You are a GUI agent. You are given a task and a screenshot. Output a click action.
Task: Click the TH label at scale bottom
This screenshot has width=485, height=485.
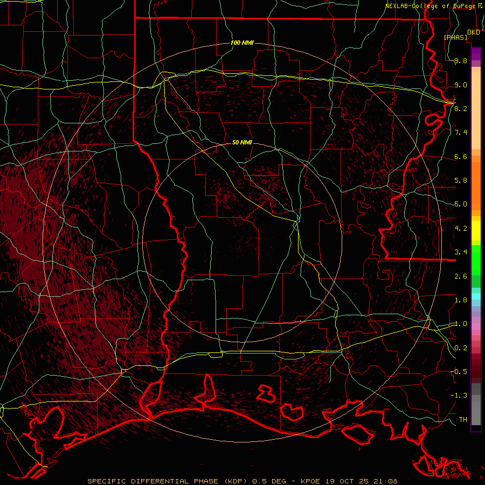click(x=463, y=419)
